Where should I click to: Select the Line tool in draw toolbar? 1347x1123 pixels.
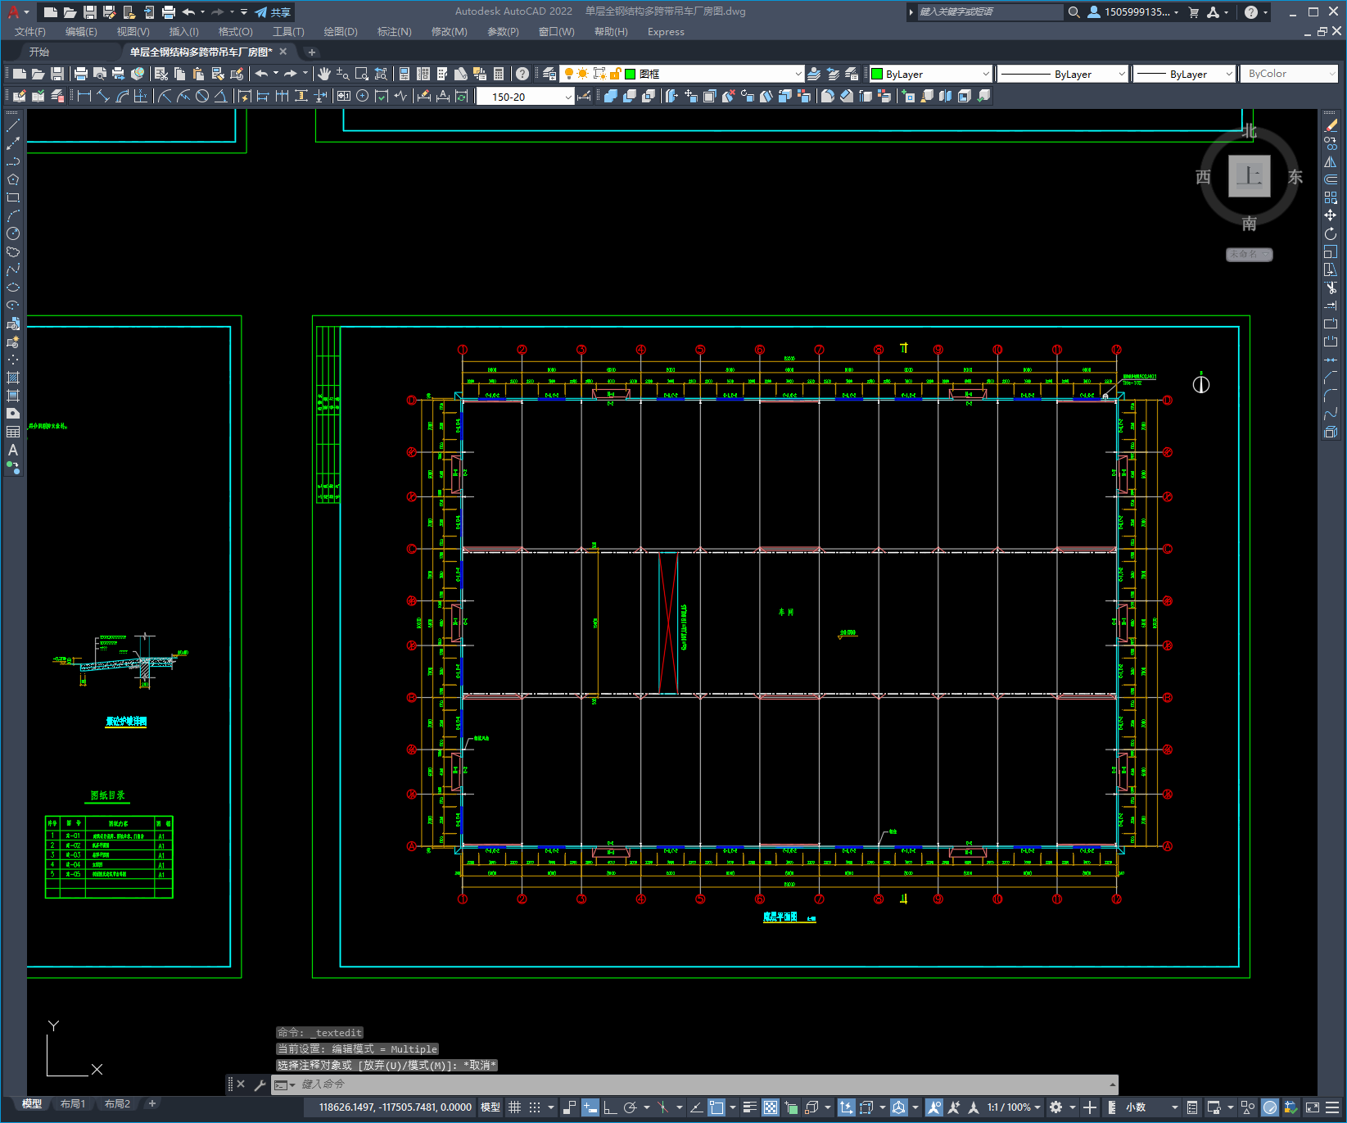pos(13,125)
